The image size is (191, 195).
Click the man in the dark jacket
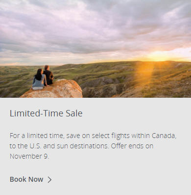48,75
